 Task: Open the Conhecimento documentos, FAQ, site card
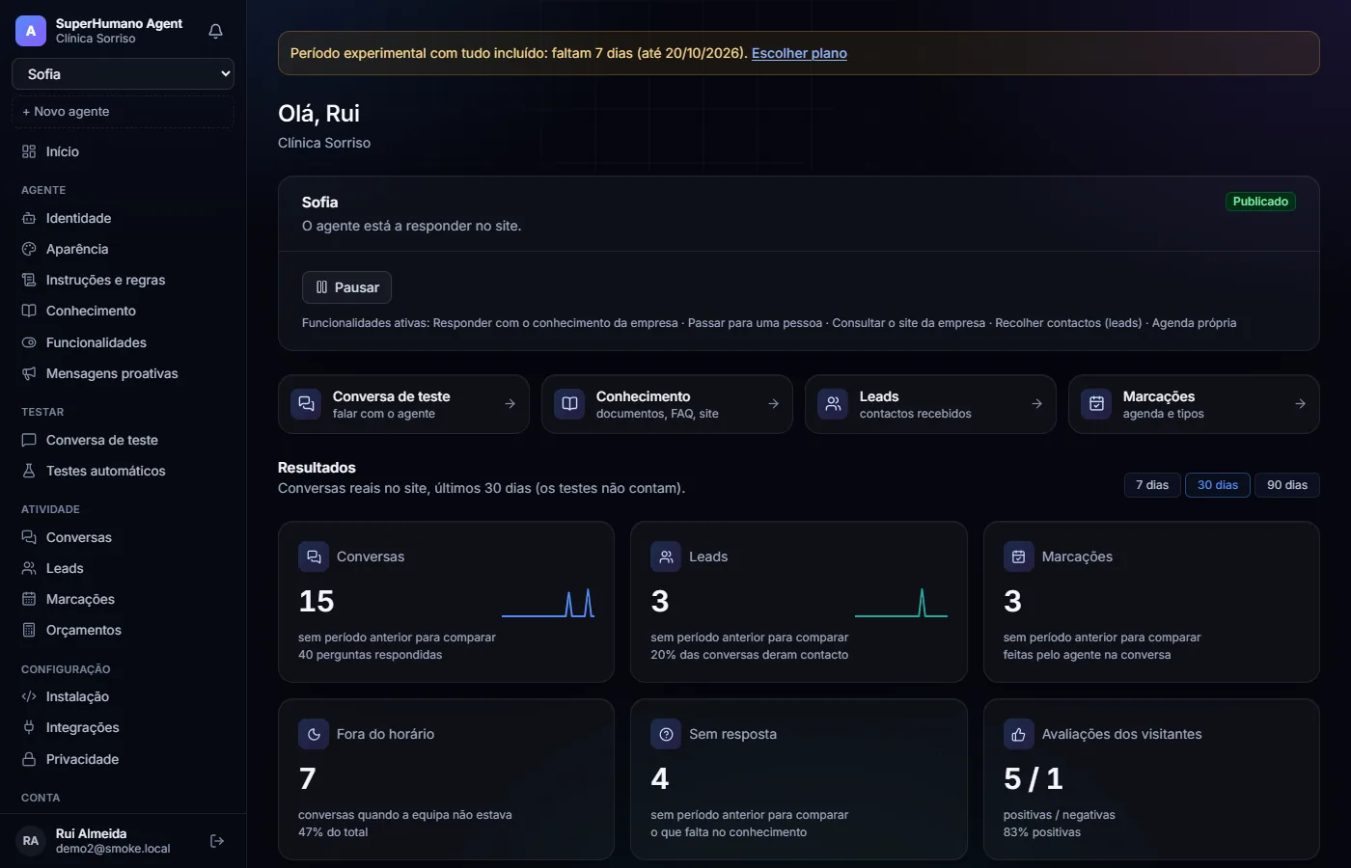[667, 404]
